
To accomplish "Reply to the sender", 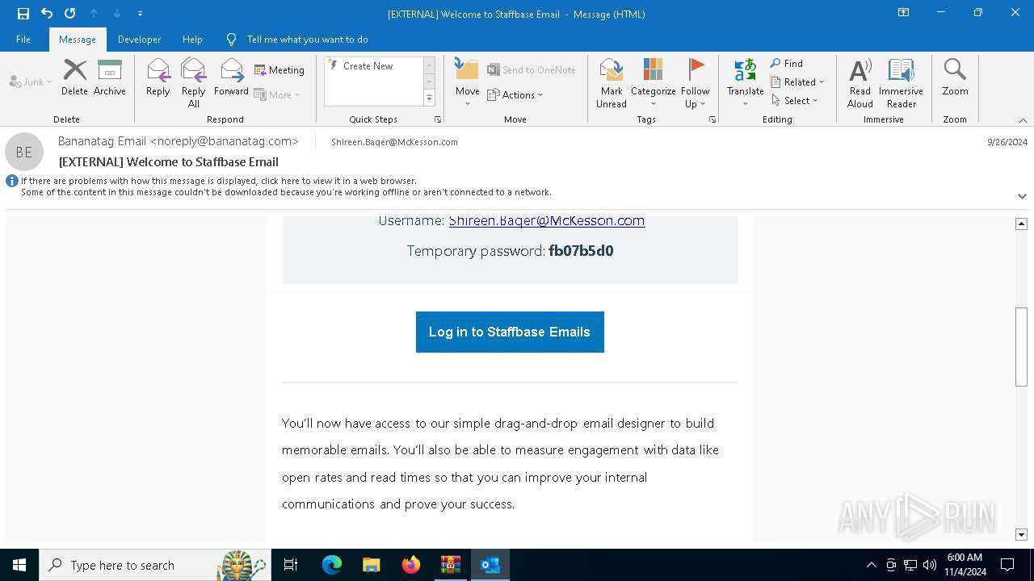I will (x=158, y=77).
